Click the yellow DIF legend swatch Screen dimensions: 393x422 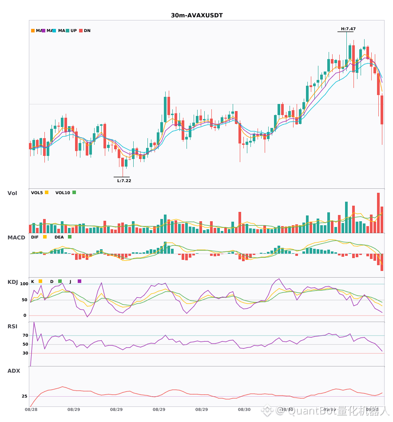coord(45,237)
